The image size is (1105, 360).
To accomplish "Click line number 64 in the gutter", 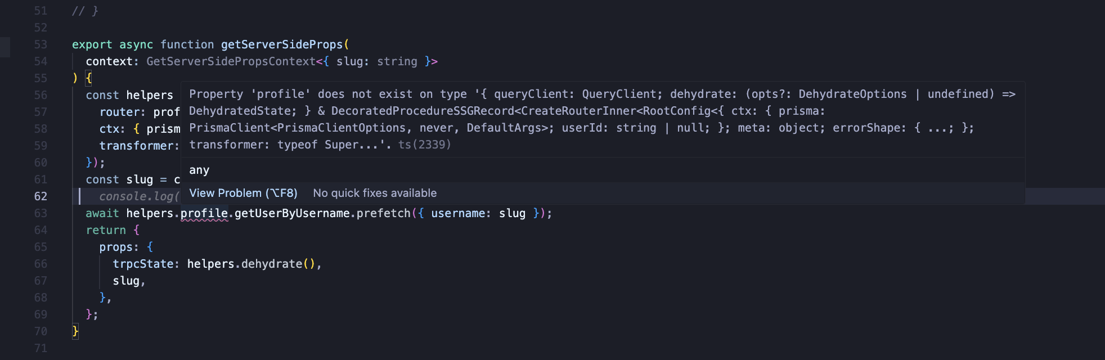I will [x=41, y=230].
